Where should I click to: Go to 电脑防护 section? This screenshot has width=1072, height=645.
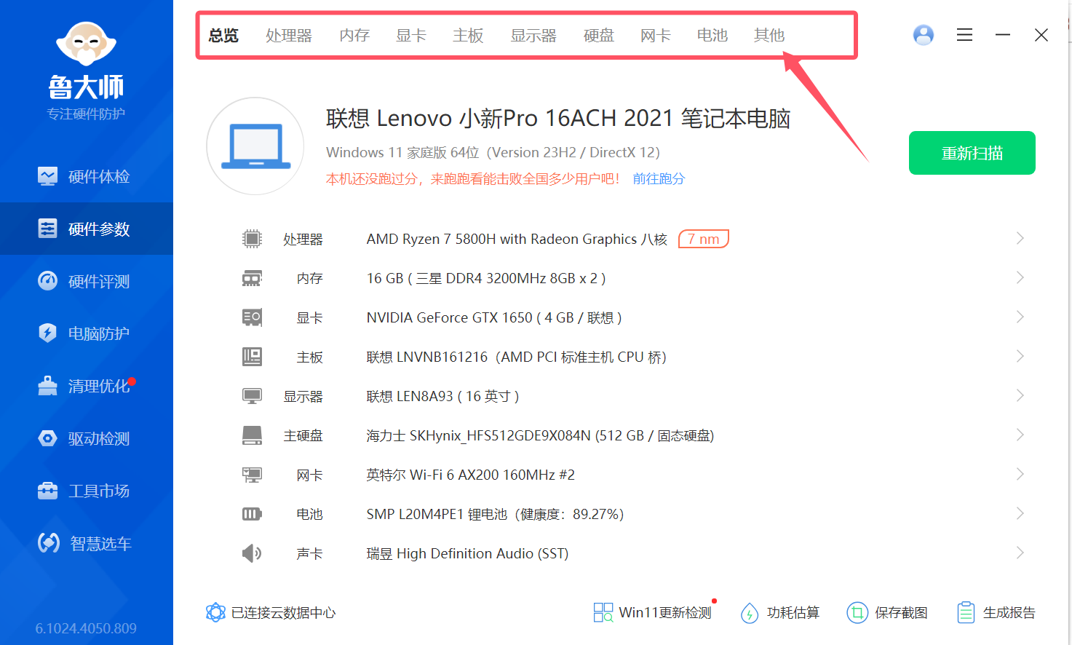[x=87, y=333]
